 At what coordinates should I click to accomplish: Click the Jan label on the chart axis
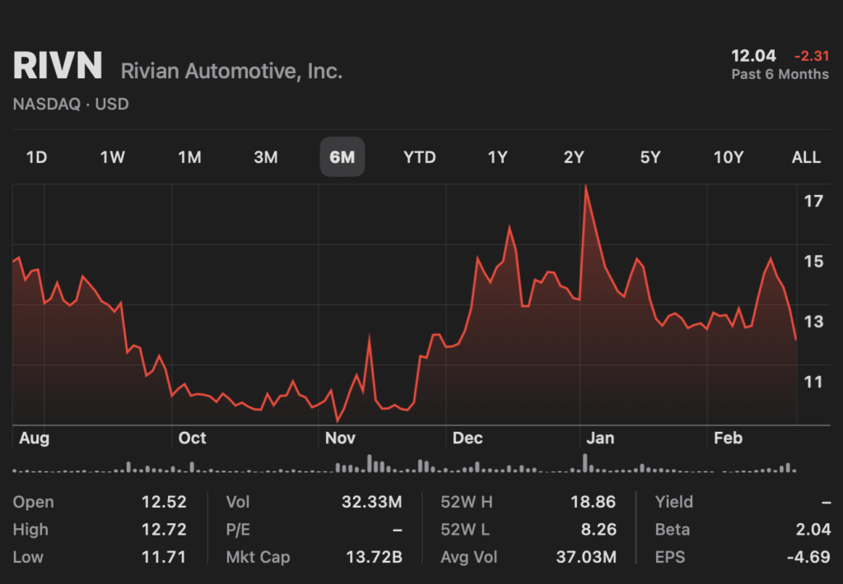(x=600, y=438)
